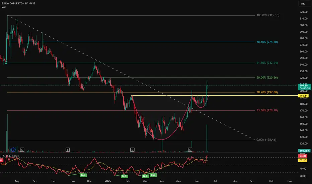Click the yellow 192.84 price line label
The width and height of the screenshot is (312, 184).
click(x=303, y=96)
